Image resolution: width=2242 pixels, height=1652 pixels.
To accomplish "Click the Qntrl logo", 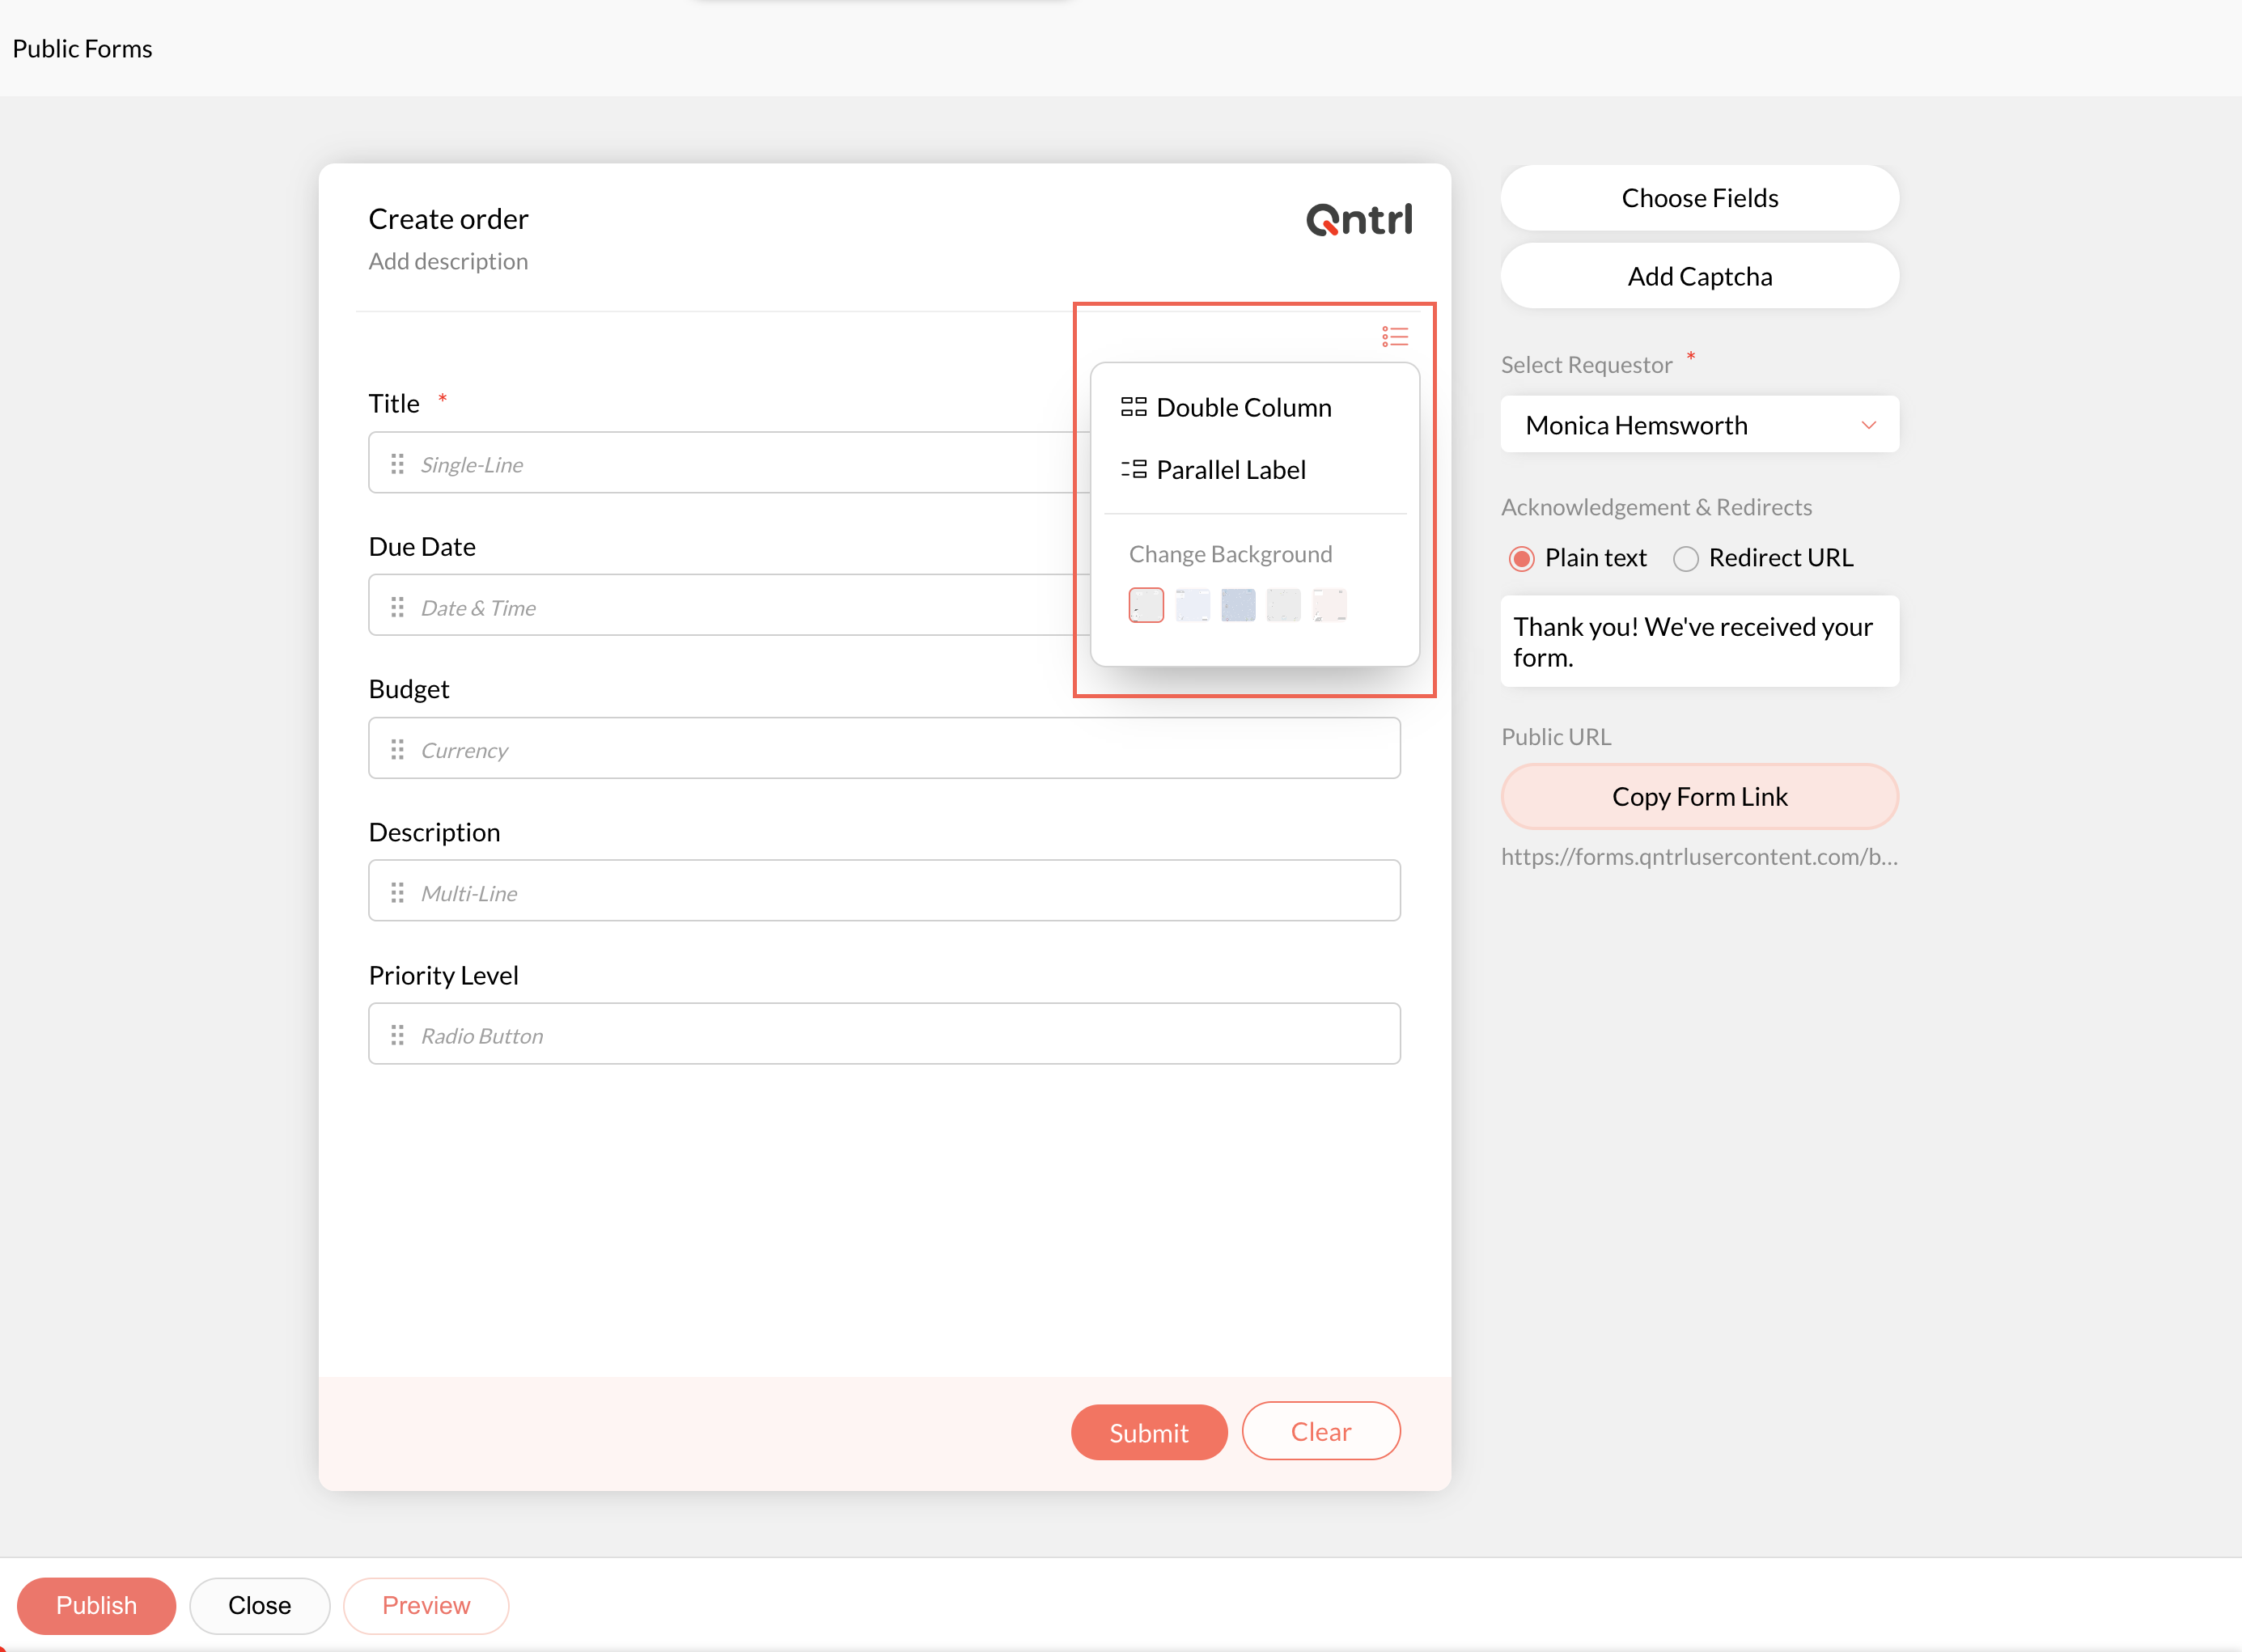I will coord(1358,220).
